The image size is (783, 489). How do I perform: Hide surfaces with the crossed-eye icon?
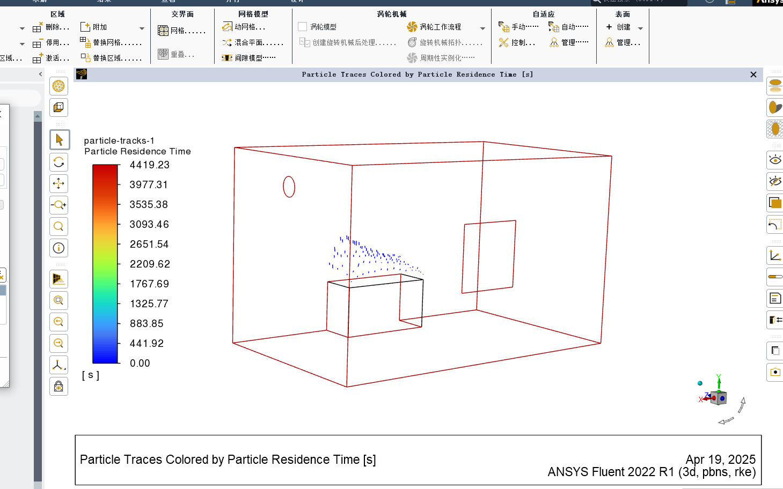775,181
